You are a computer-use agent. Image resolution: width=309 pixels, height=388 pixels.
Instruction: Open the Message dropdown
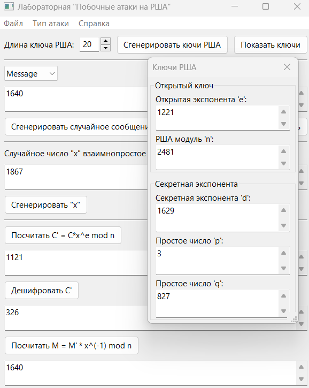tap(31, 73)
